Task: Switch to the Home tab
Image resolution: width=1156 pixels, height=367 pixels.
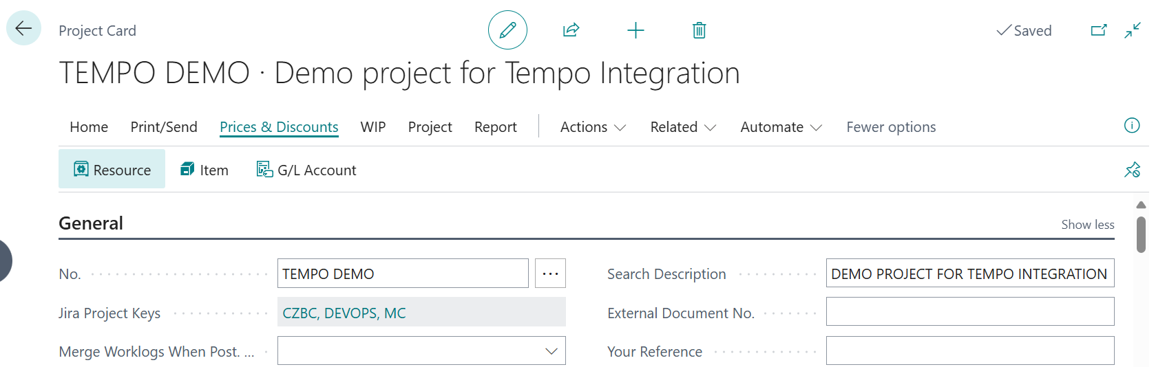Action: [x=89, y=127]
